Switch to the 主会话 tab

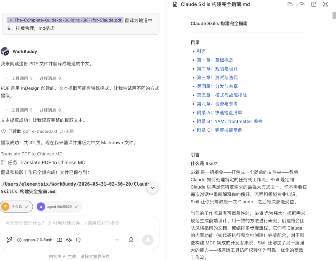pyautogui.click(x=16, y=207)
